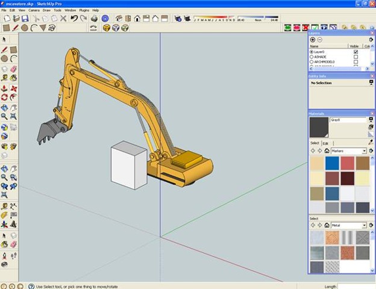Switch to the Edit tab in Materials
Image resolution: width=376 pixels, height=289 pixels.
click(325, 143)
